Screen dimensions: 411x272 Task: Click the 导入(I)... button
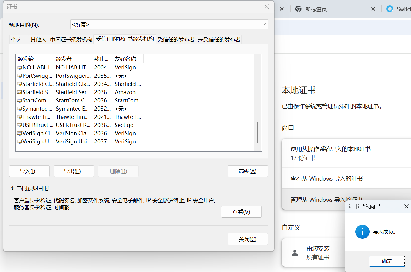29,171
